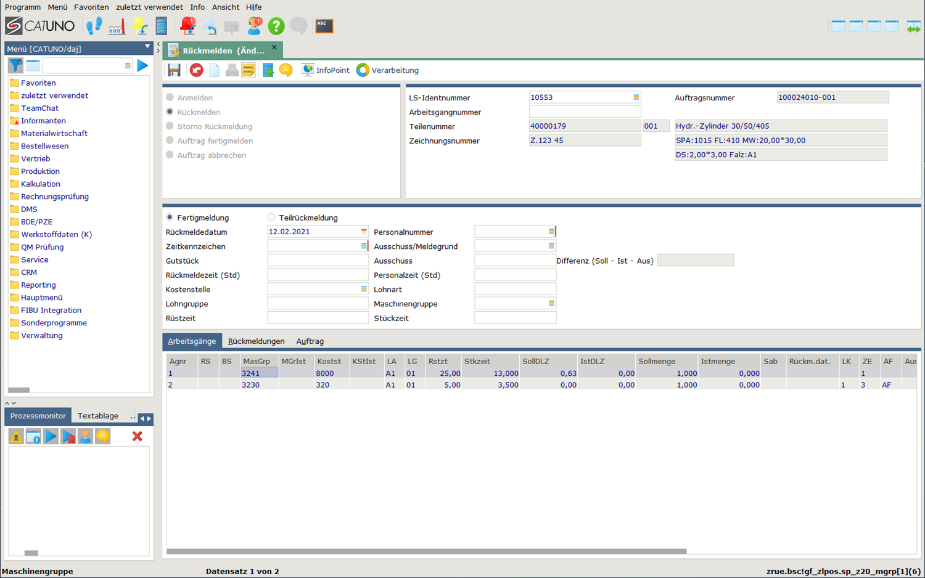Click the ABC chalkboard icon

324,26
